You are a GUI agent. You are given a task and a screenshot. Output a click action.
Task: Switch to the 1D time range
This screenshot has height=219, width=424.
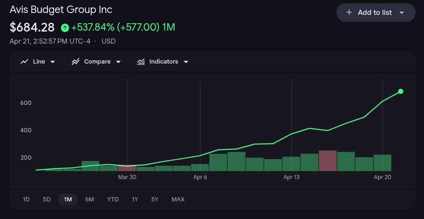[26, 200]
